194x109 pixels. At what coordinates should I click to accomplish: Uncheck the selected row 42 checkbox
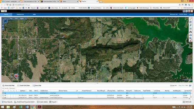(x=3, y=93)
